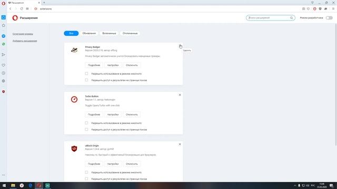The image size is (337, 189).
Task: Go back using the back arrow
Action: click(x=11, y=9)
